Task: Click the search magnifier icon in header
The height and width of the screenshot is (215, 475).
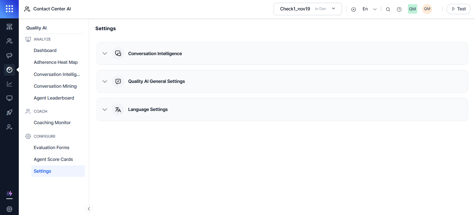Action: (388, 9)
